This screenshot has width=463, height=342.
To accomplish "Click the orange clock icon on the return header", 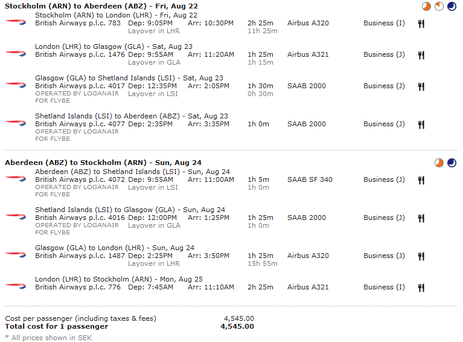I will click(439, 163).
